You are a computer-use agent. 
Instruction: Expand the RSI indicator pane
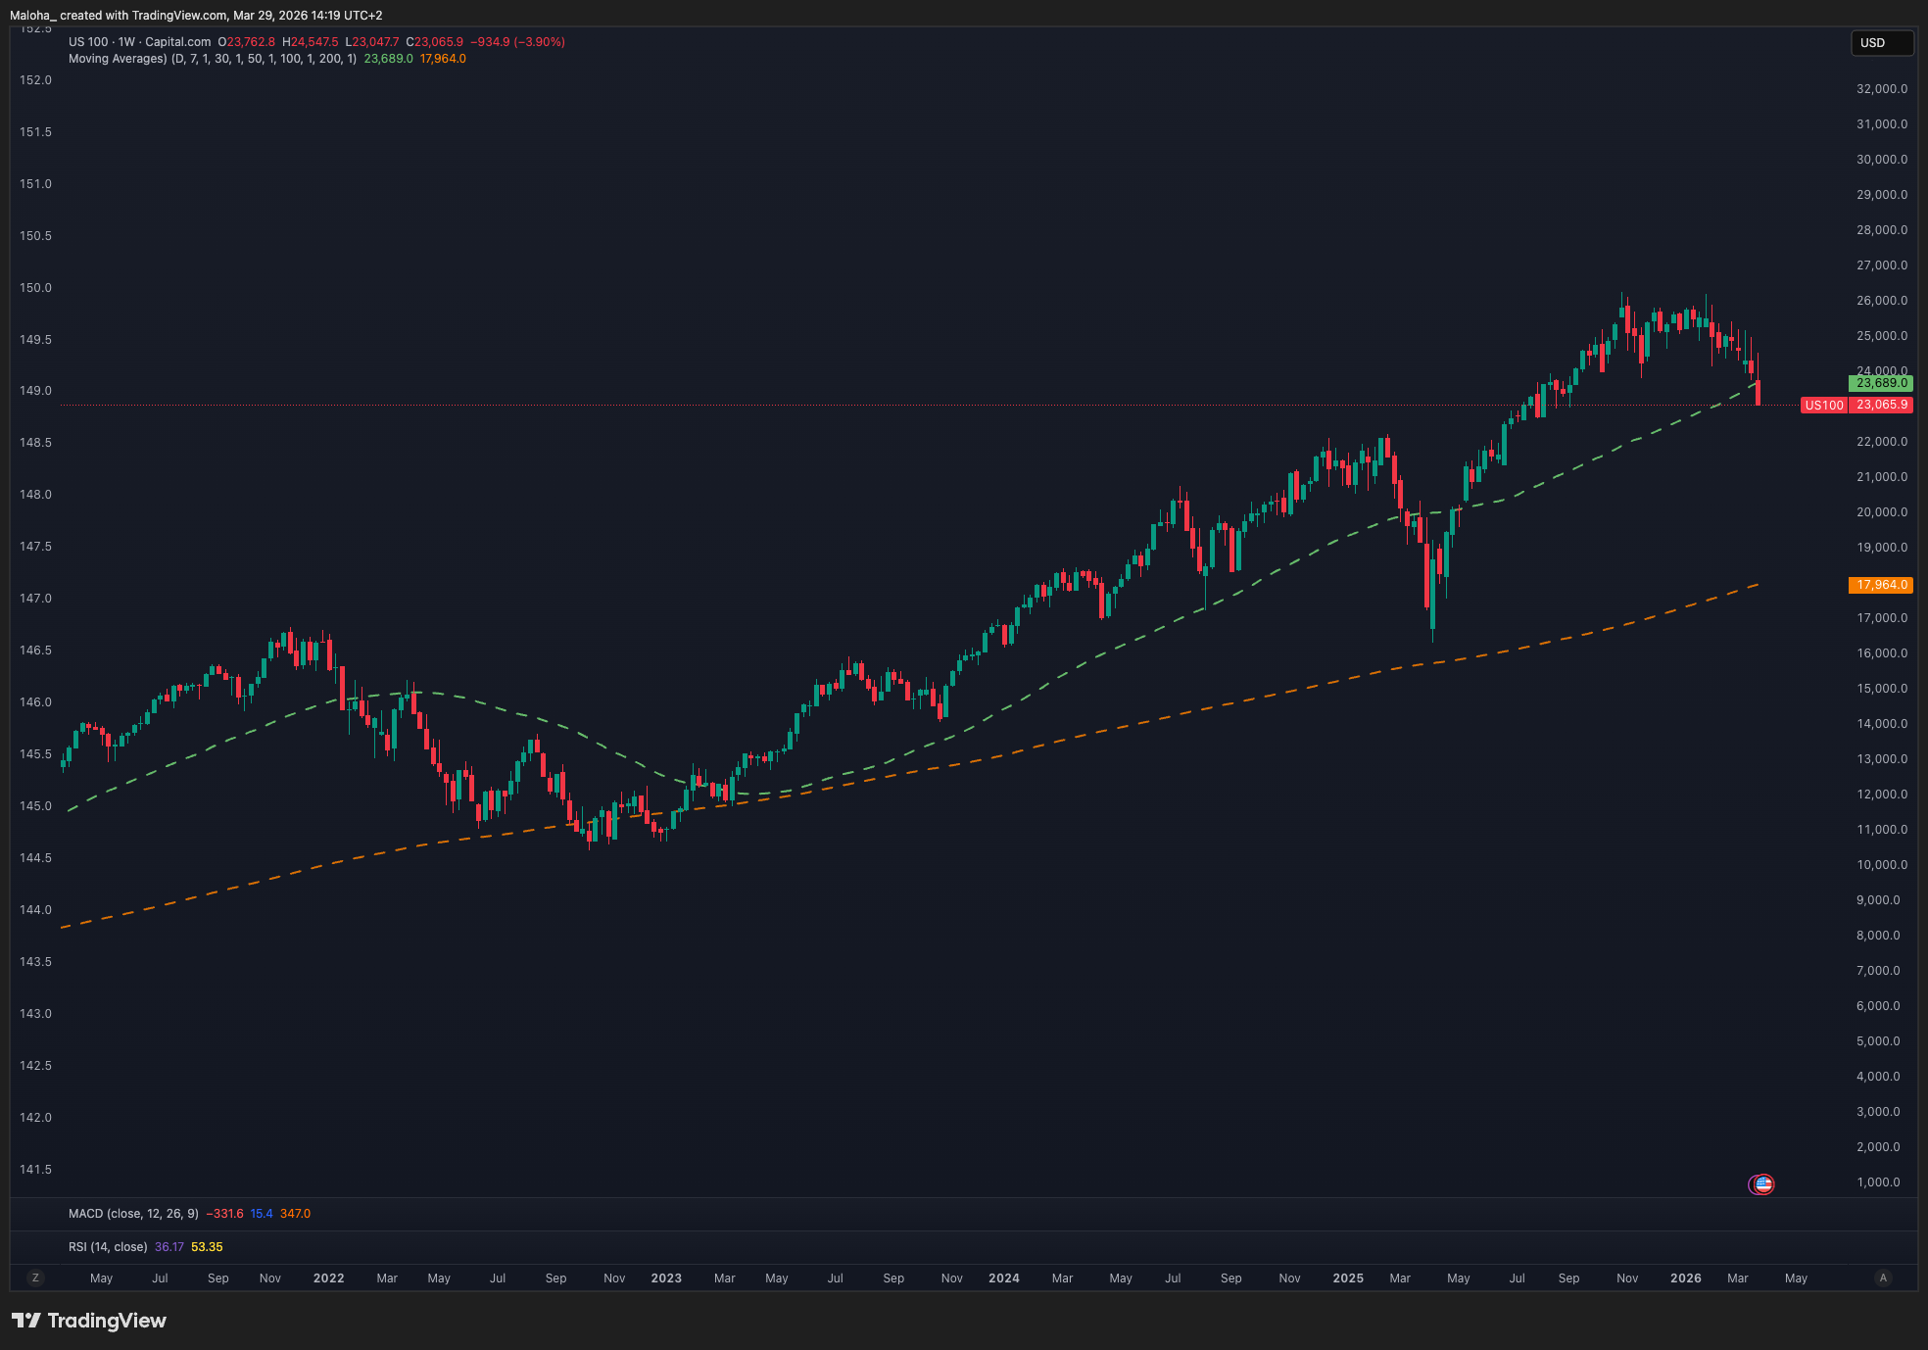[x=108, y=1247]
